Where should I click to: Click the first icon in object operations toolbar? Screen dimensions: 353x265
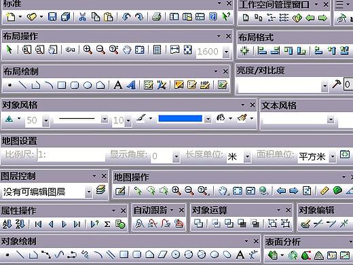pos(198,224)
